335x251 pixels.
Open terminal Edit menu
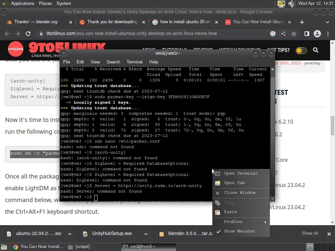80,62
